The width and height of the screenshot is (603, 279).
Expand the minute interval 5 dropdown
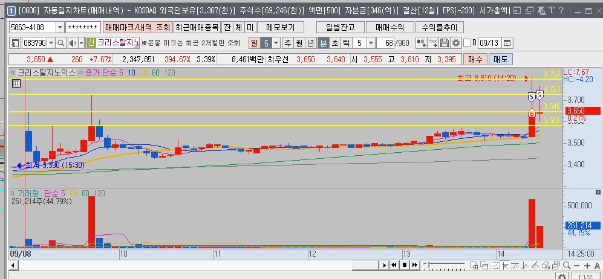pyautogui.click(x=371, y=43)
